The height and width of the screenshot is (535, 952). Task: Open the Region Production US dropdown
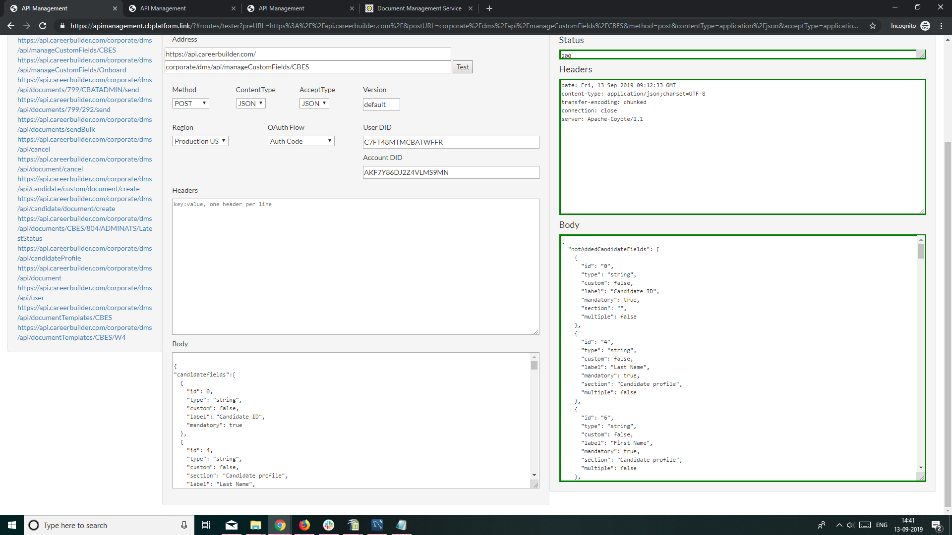200,141
